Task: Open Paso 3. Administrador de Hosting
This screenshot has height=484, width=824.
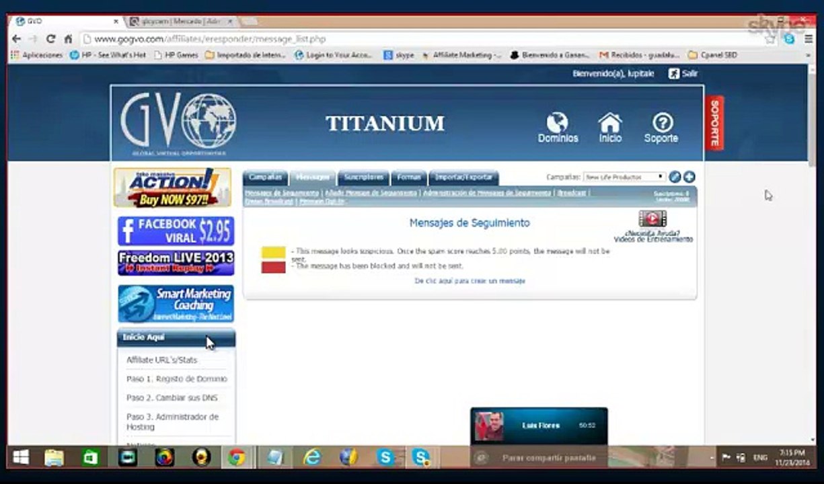Action: click(172, 421)
